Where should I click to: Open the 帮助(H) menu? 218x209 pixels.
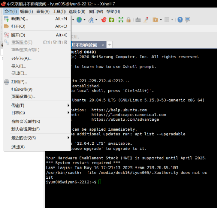[113, 12]
